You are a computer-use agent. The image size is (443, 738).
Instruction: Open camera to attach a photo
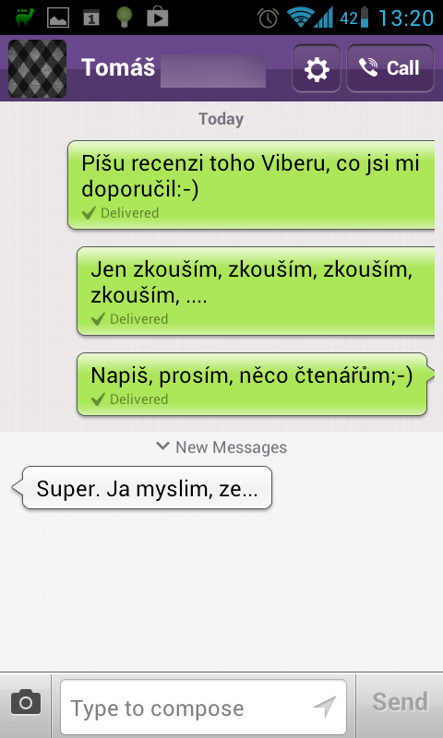click(26, 703)
